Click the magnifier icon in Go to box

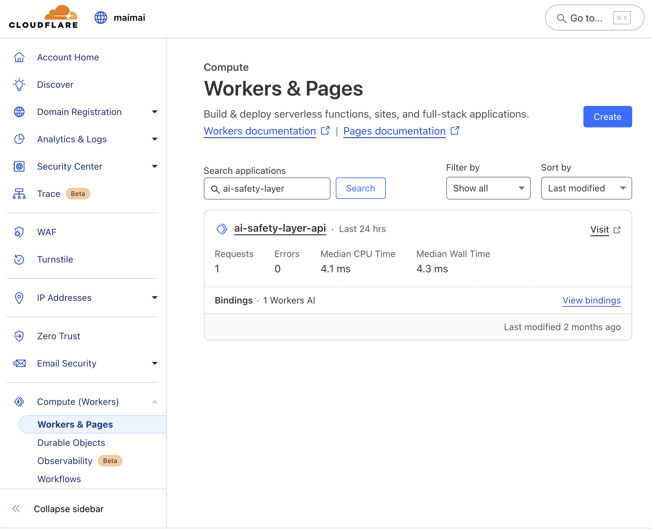[x=562, y=18]
